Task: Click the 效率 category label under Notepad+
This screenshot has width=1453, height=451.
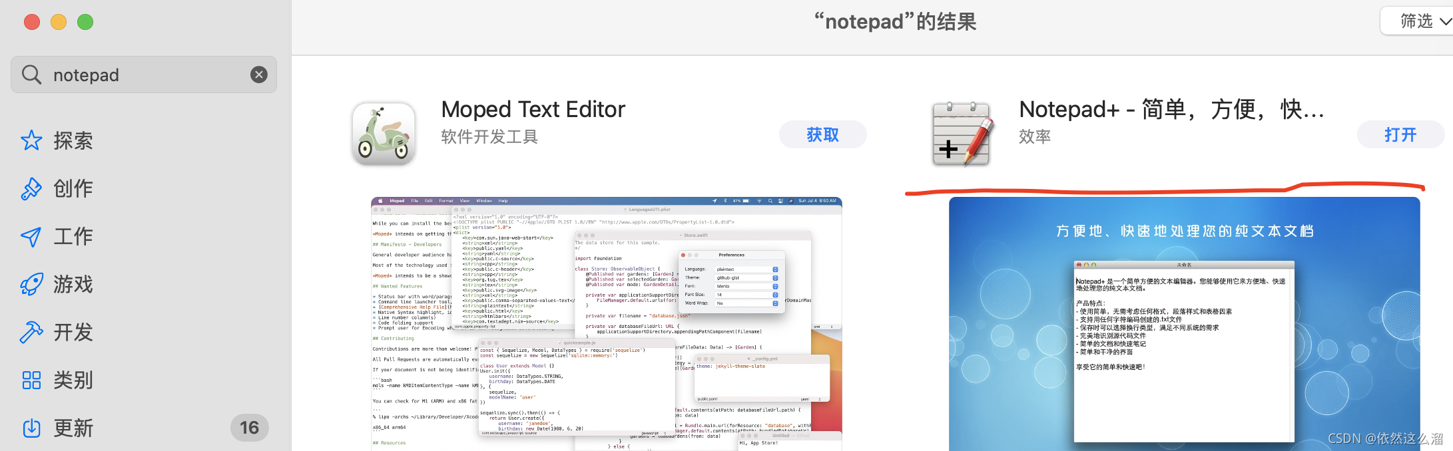Action: click(x=1035, y=137)
